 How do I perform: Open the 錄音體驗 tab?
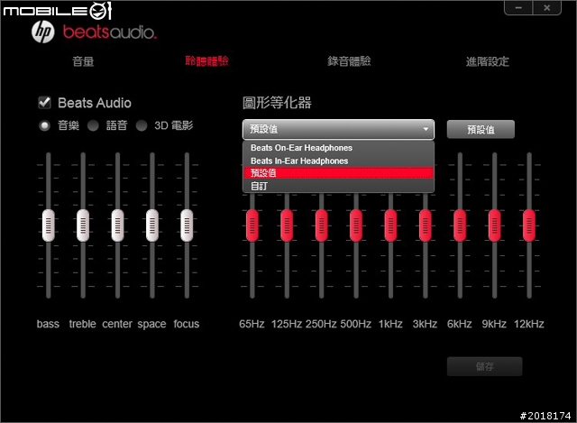point(349,61)
